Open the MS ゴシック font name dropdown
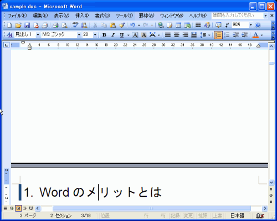The height and width of the screenshot is (221, 277). click(79, 35)
